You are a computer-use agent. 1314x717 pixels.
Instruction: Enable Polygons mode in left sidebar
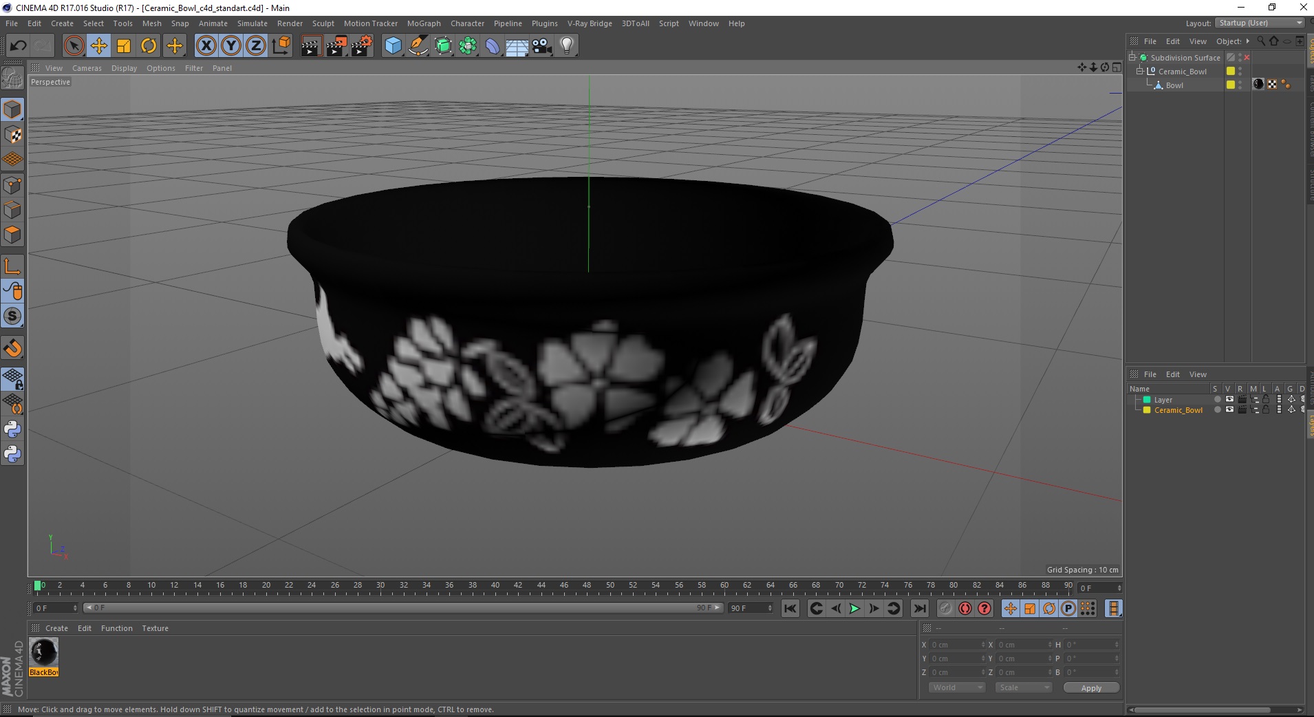coord(12,235)
